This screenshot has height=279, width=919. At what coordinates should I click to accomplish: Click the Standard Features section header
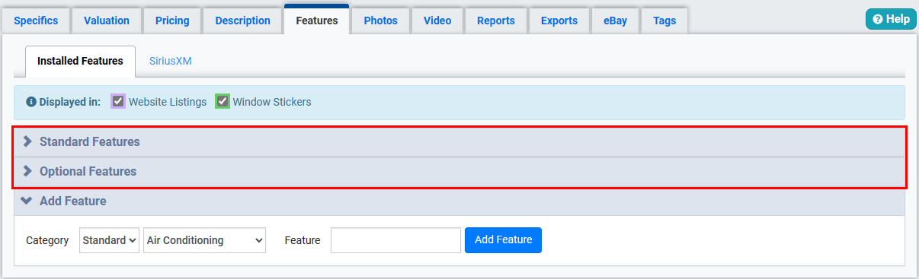pos(459,141)
